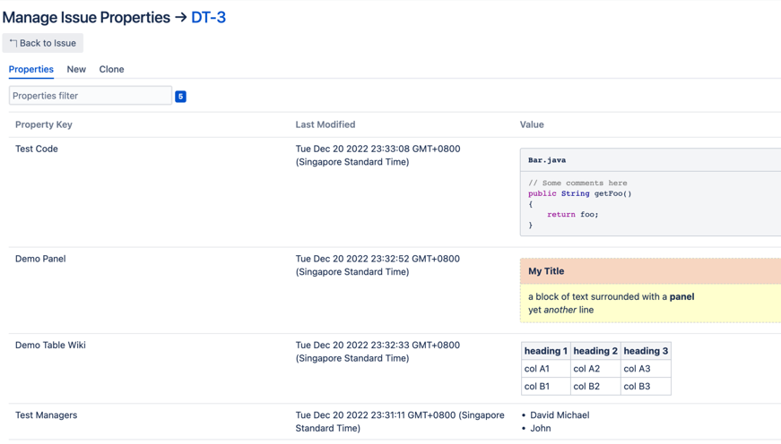Select the Test Managers property key
The width and height of the screenshot is (781, 444).
coord(46,415)
